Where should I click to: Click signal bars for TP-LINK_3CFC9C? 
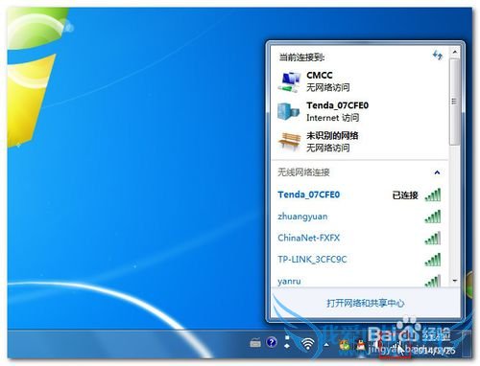pos(433,260)
